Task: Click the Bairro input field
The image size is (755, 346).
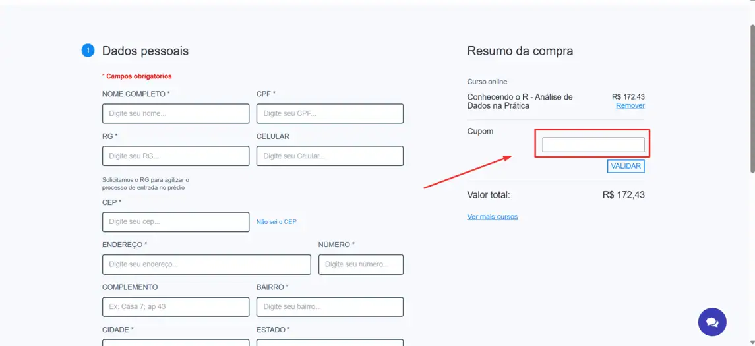Action: 330,306
